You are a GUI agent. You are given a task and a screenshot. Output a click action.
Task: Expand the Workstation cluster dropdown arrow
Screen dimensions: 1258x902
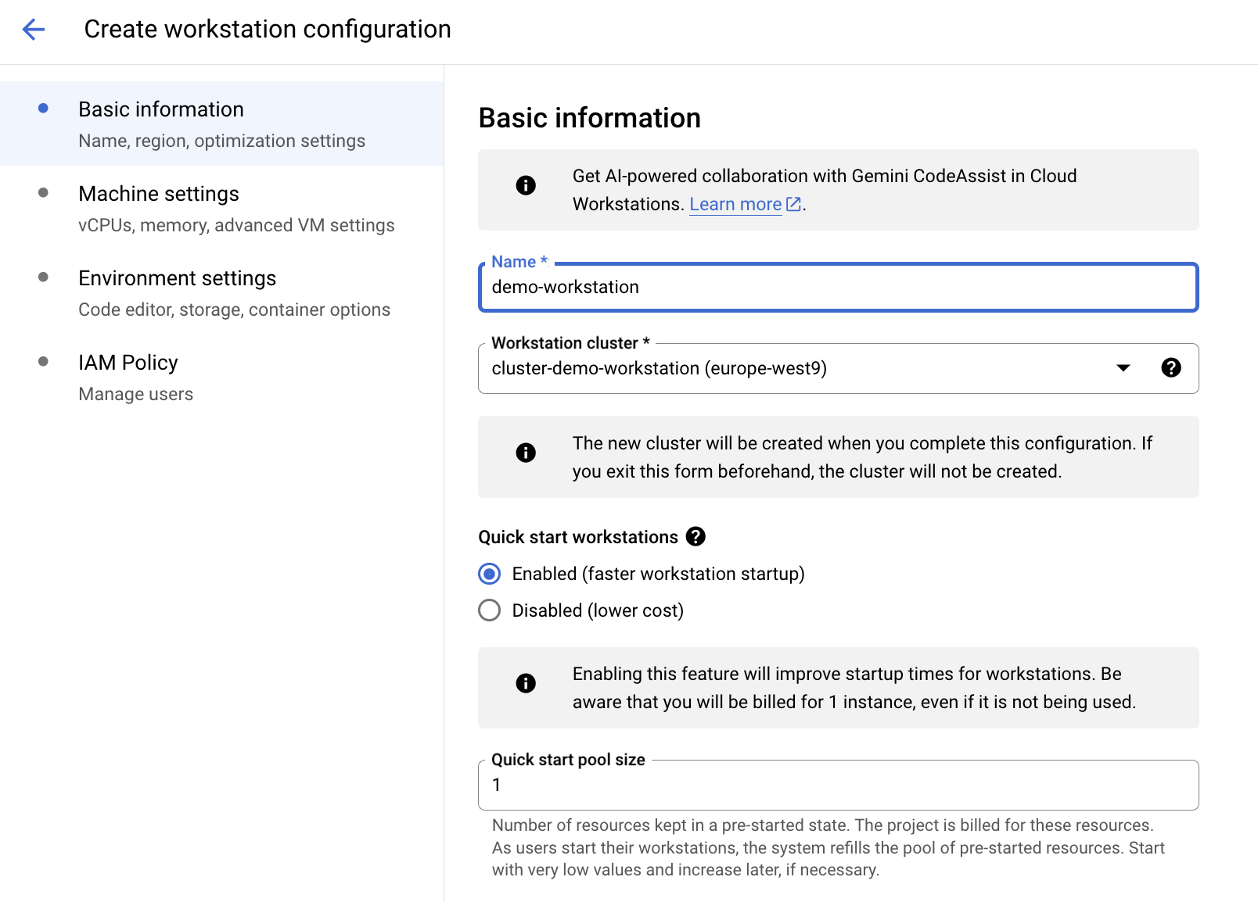coord(1123,368)
